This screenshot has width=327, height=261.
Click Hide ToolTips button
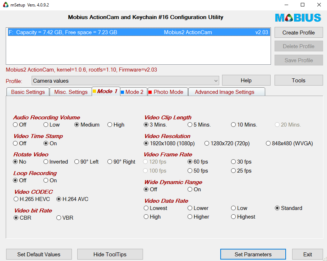[110, 254]
